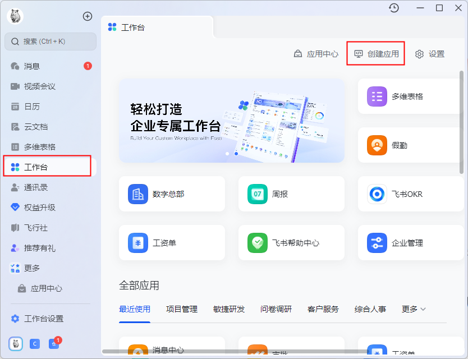Click the 轻松打造企业专属工作台 banner
The width and height of the screenshot is (468, 359).
point(232,121)
